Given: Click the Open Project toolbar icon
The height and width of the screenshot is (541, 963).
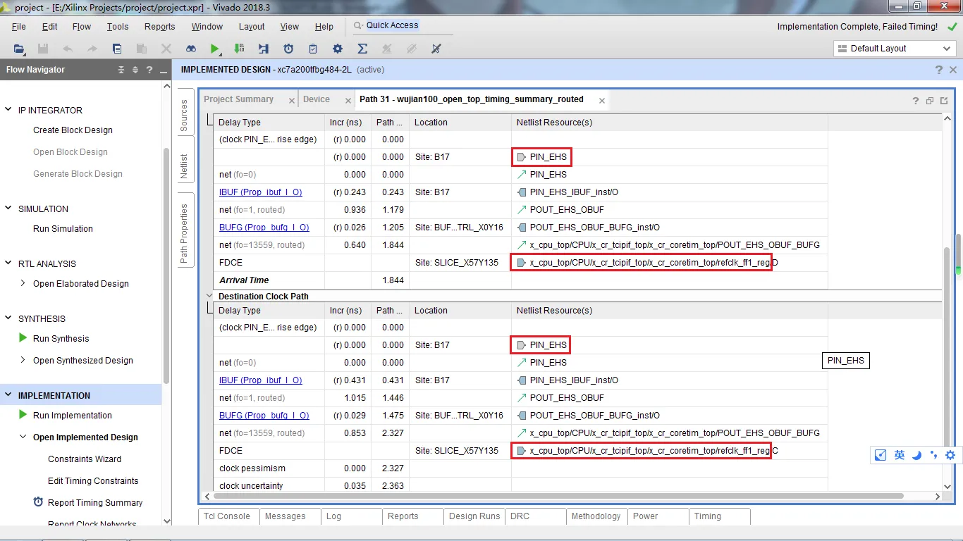Looking at the screenshot, I should tap(19, 49).
